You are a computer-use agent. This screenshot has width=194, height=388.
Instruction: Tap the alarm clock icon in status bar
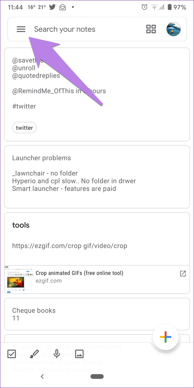tap(144, 7)
